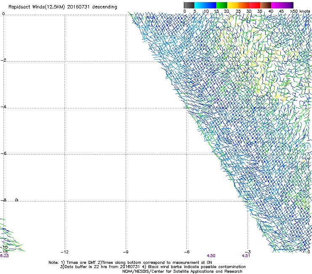Click the 'Data buffer is 22 hrs' note line
This screenshot has width=312, height=274.
[x=153, y=267]
